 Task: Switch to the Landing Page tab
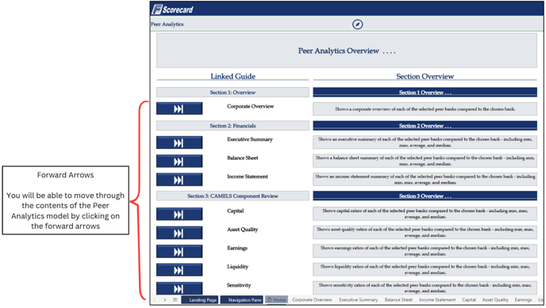pos(200,299)
